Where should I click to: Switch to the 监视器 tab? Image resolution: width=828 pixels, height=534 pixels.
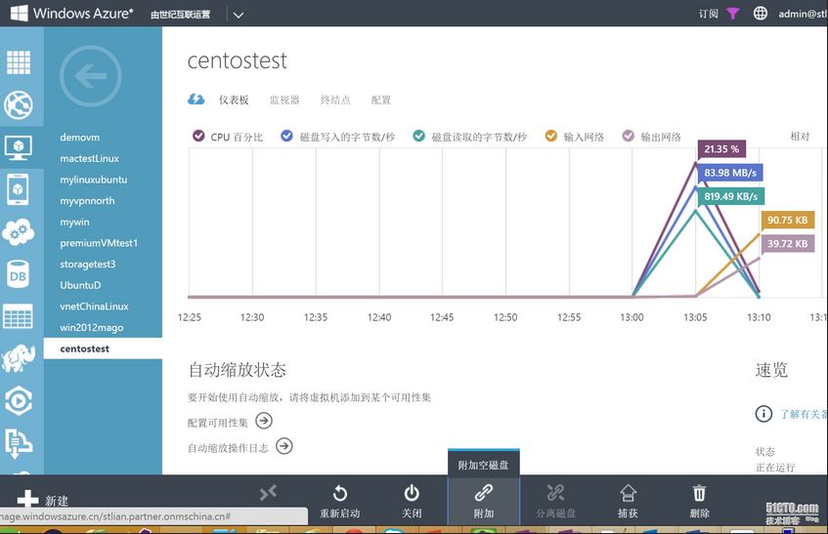click(284, 100)
